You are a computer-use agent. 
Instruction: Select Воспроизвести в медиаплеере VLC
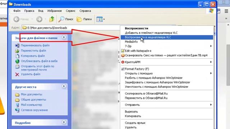coord(167,37)
